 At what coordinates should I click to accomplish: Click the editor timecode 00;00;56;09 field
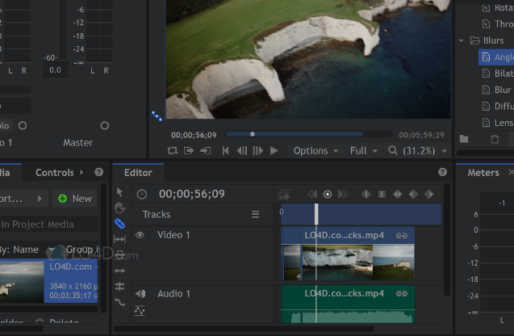click(x=191, y=194)
